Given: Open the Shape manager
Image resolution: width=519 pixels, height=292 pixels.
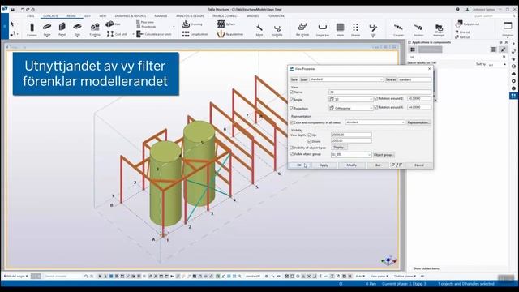Looking at the screenshot, I should click(439, 30).
